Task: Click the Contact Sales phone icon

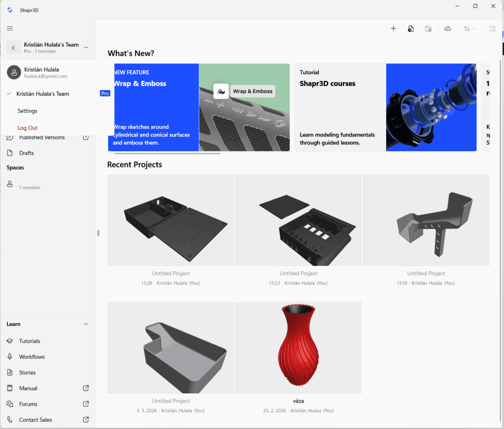Action: (x=10, y=420)
